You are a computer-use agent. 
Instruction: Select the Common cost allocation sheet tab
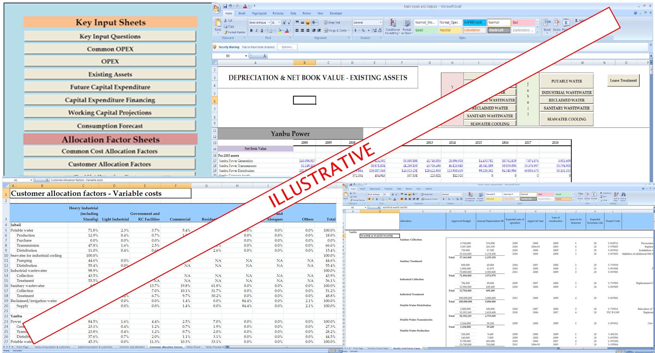(x=132, y=347)
